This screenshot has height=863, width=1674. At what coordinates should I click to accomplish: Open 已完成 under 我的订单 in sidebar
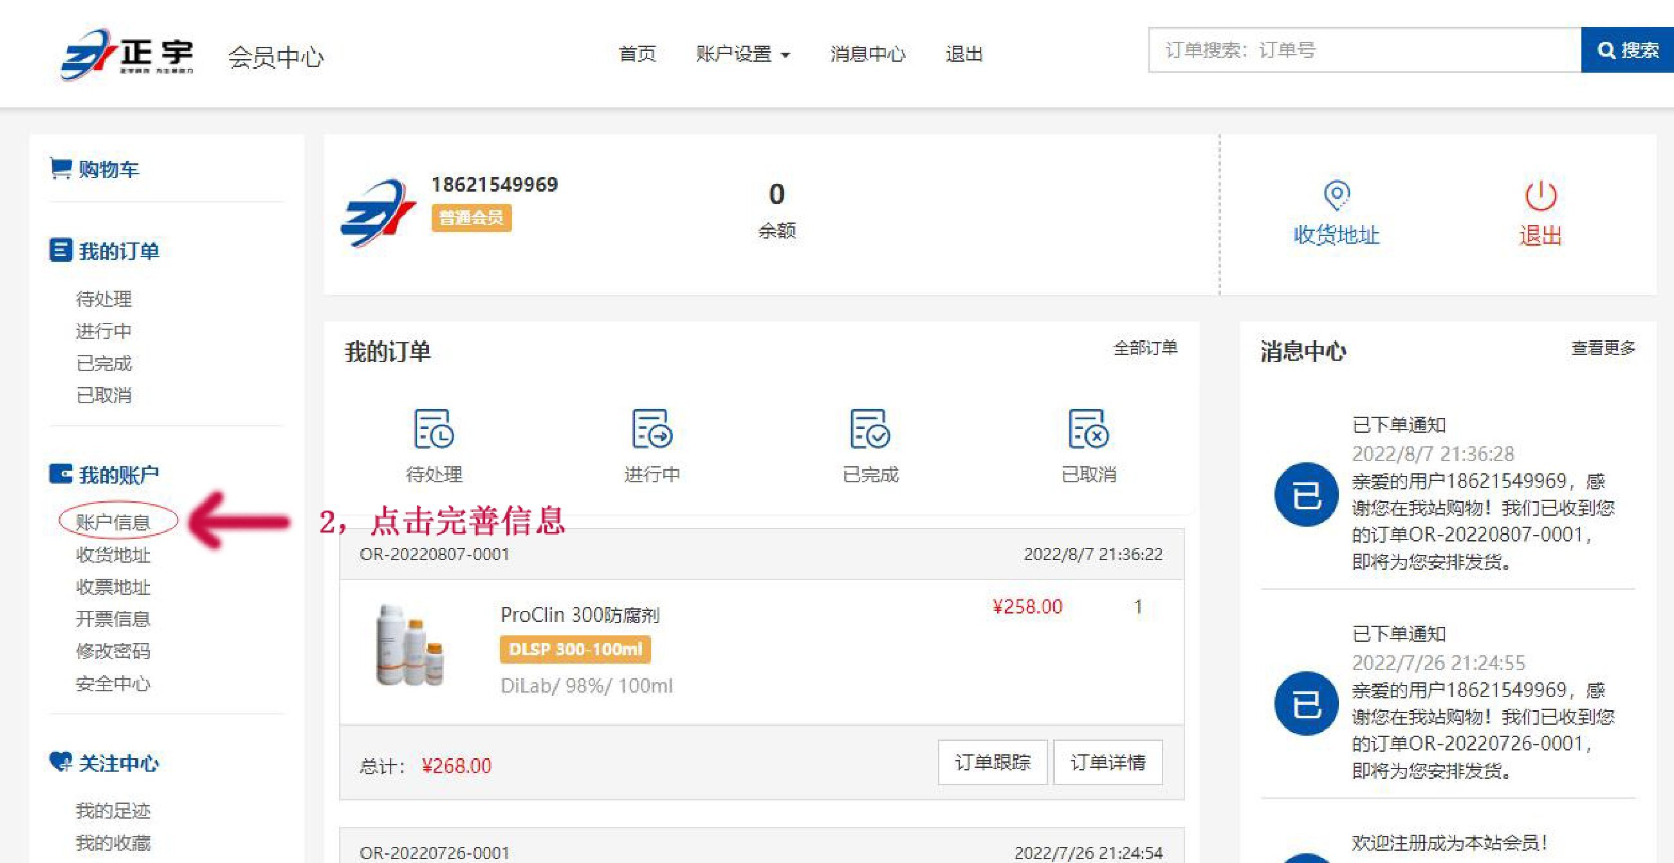104,363
